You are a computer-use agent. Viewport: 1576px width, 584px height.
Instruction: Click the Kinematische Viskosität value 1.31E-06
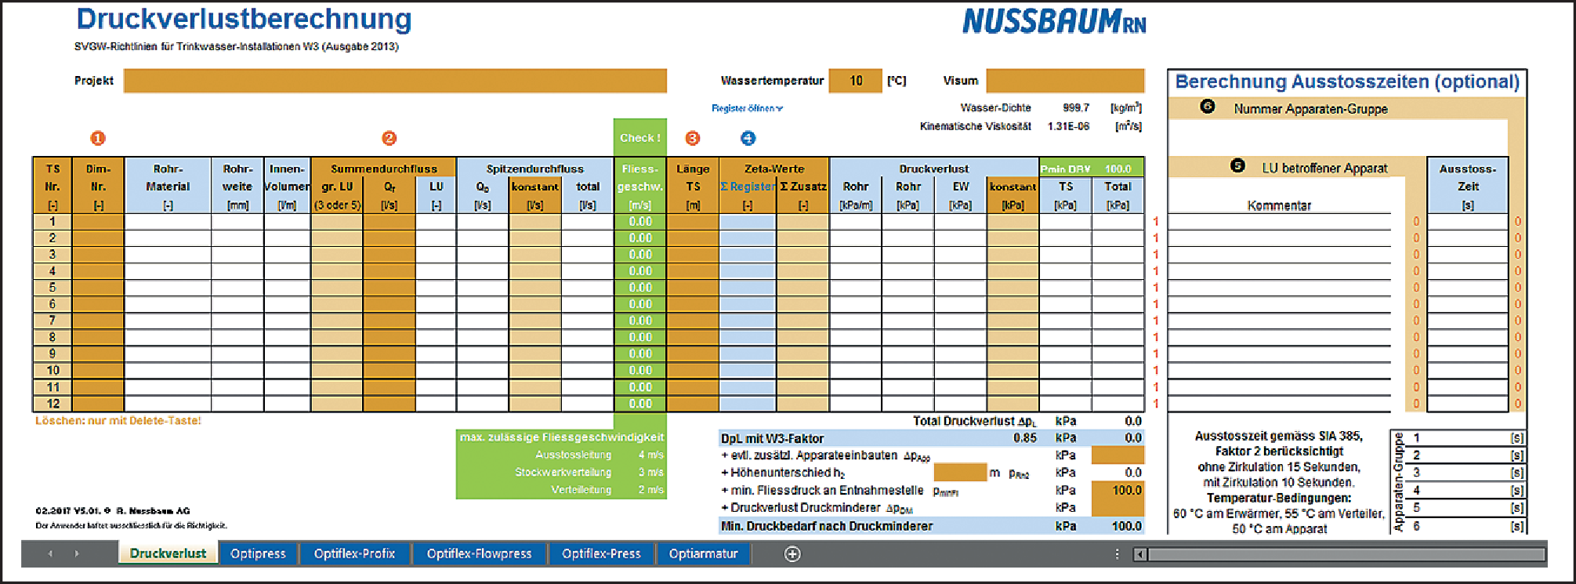coord(1068,126)
